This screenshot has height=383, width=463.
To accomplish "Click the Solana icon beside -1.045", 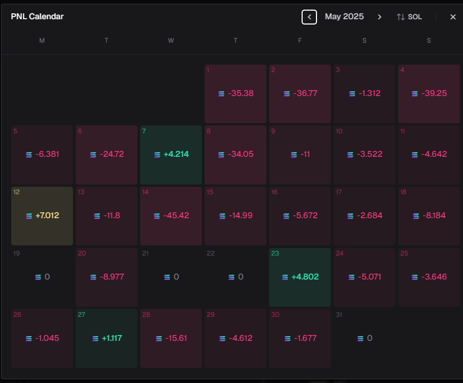I will click(29, 338).
